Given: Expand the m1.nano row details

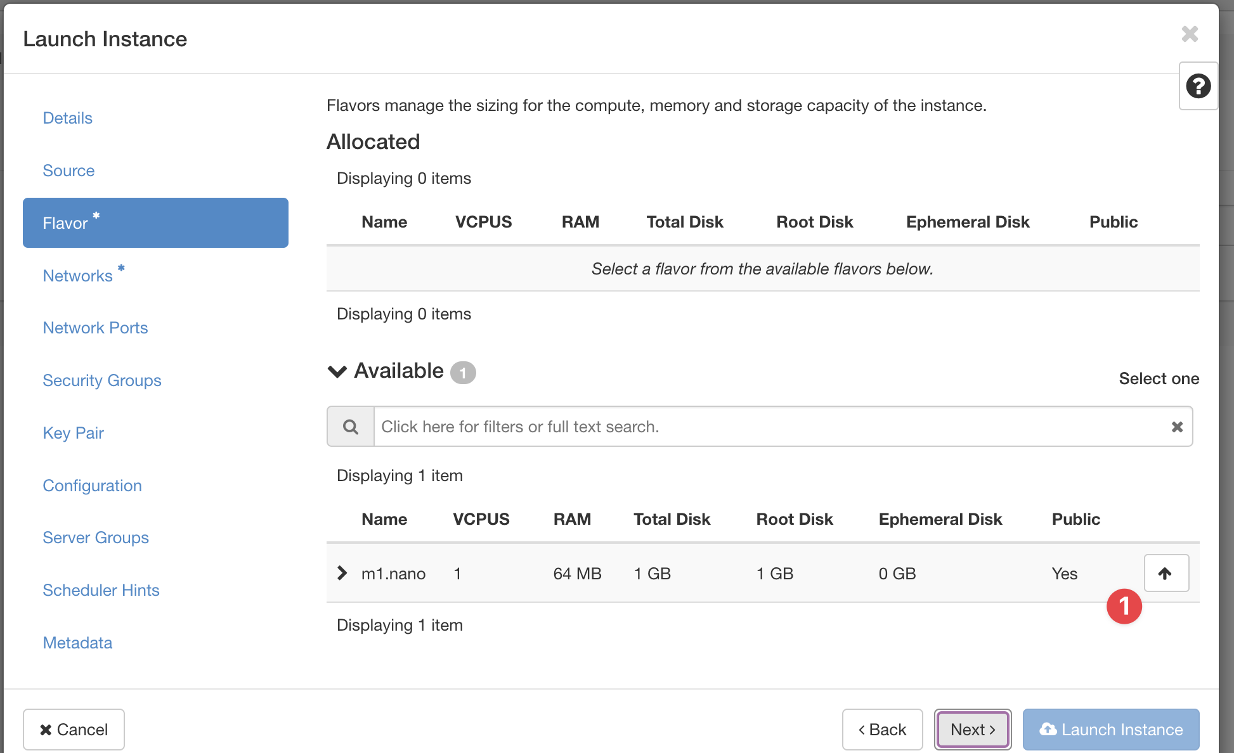Looking at the screenshot, I should pyautogui.click(x=342, y=574).
